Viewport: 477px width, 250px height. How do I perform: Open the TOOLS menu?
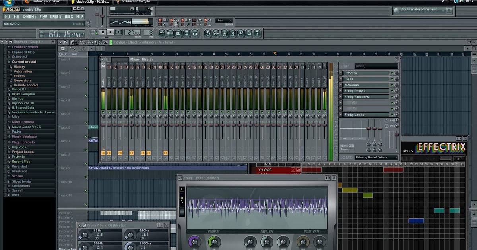[x=69, y=17]
